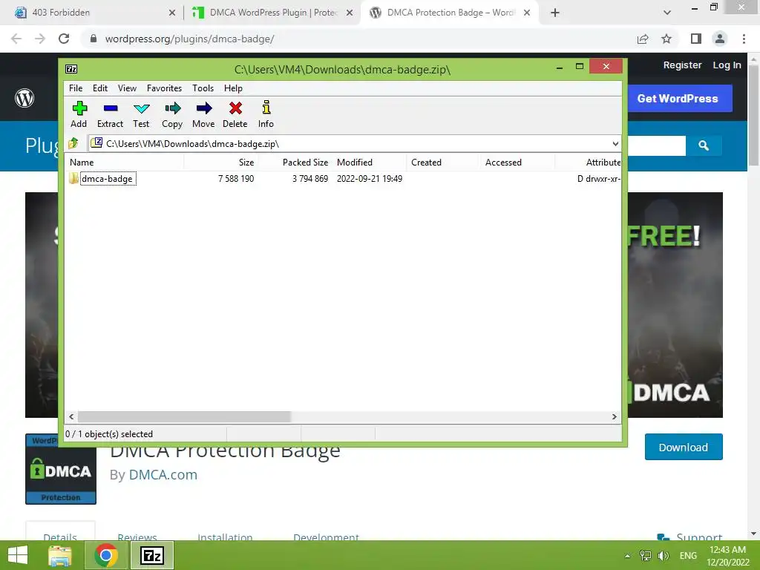Screen dimensions: 760x570
Task: Run the Test archive tool
Action: pyautogui.click(x=142, y=108)
